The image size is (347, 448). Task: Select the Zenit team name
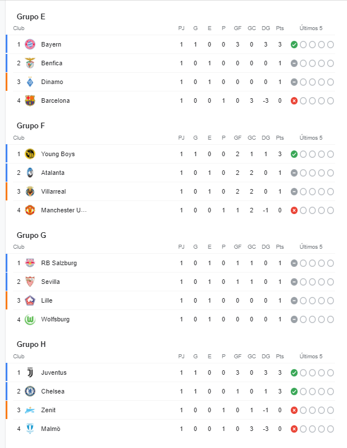tap(48, 410)
